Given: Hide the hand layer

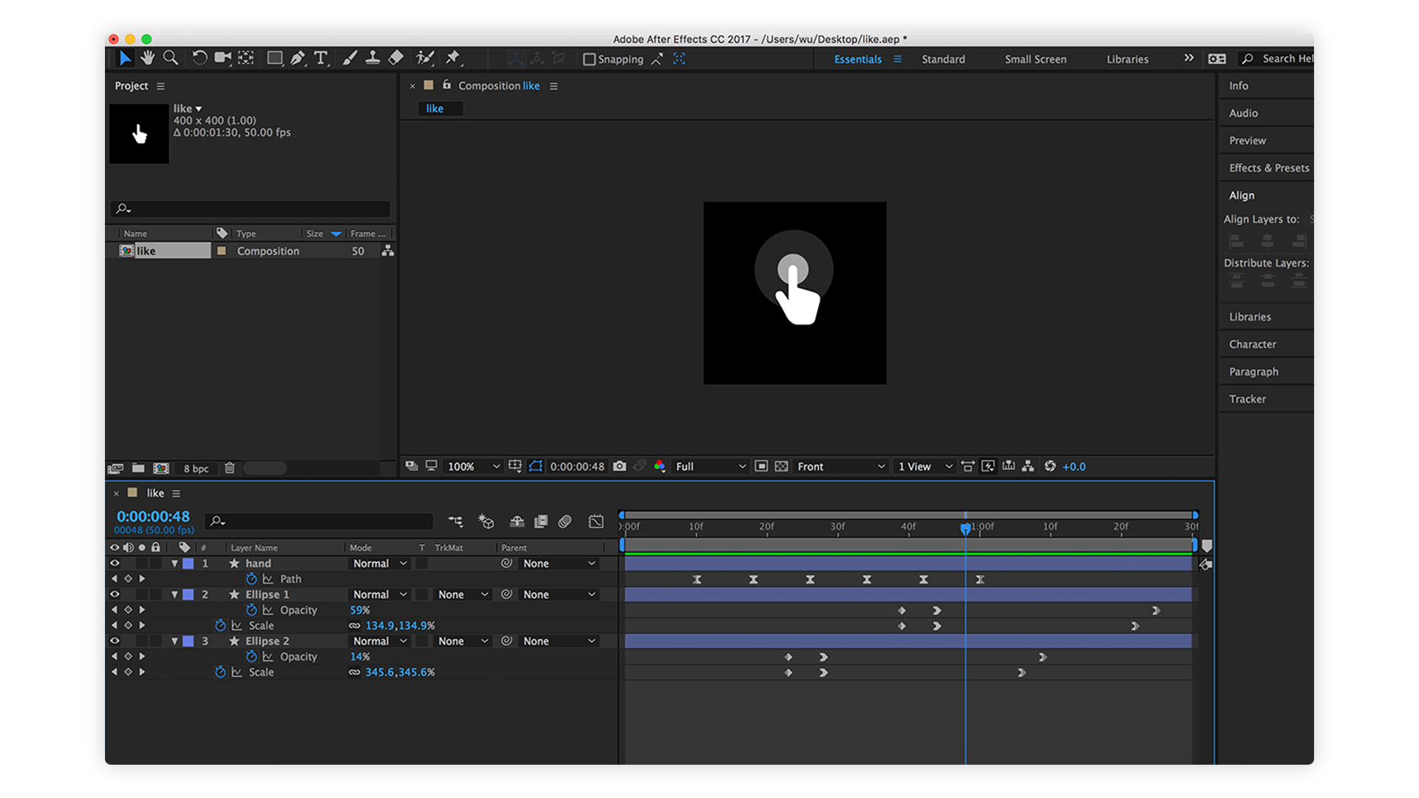Looking at the screenshot, I should pos(115,563).
